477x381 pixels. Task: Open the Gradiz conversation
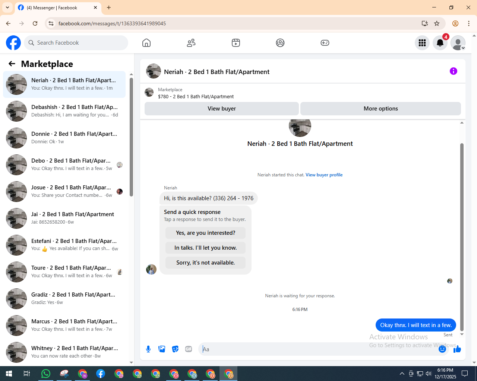tap(64, 299)
